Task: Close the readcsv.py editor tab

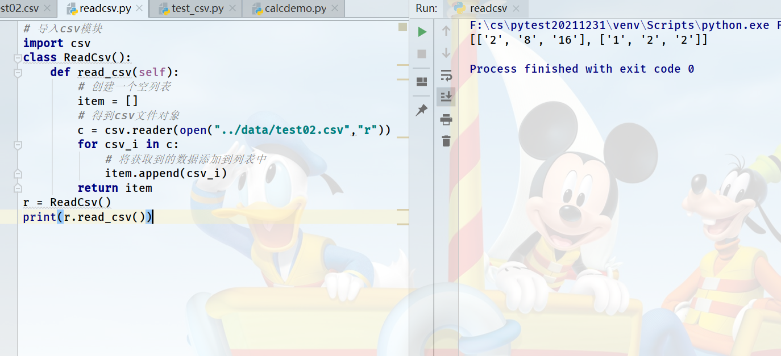Action: 140,9
